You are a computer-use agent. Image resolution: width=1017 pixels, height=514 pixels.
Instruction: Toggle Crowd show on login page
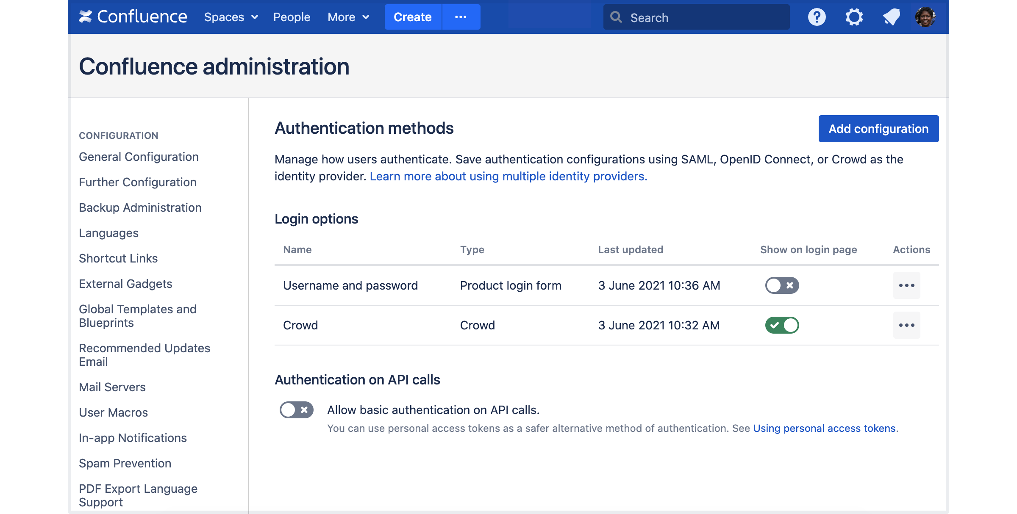(x=782, y=325)
